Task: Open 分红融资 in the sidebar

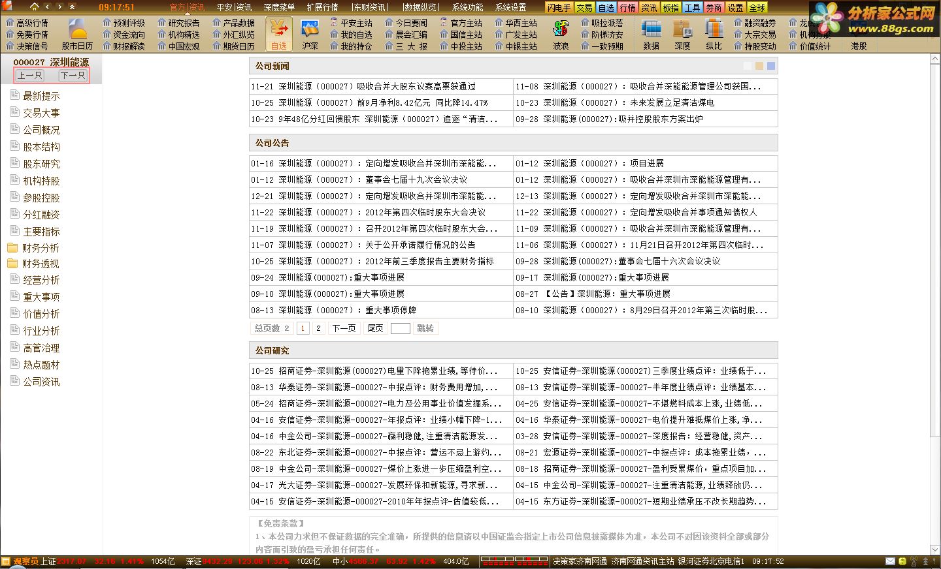Action: [x=41, y=215]
